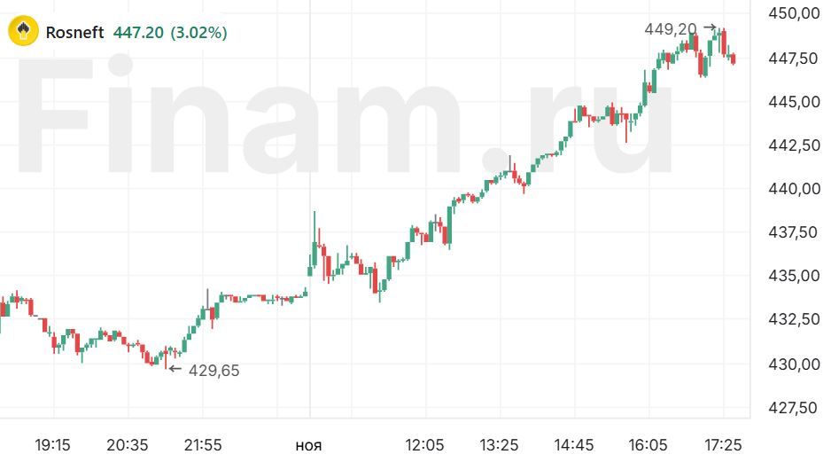The image size is (831, 470).
Task: Click the arrow beside the 449,20 high
Action: 709,28
